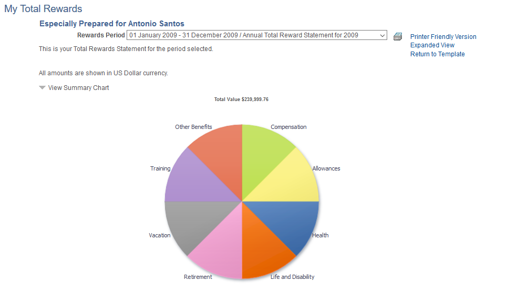507x291 pixels.
Task: Click the Life and Disability chart label
Action: point(292,277)
